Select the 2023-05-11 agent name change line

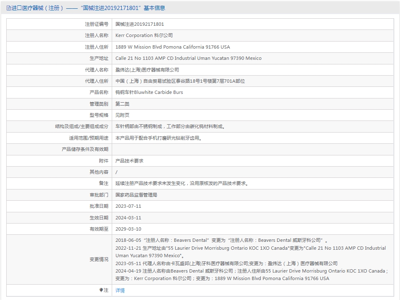226,263
